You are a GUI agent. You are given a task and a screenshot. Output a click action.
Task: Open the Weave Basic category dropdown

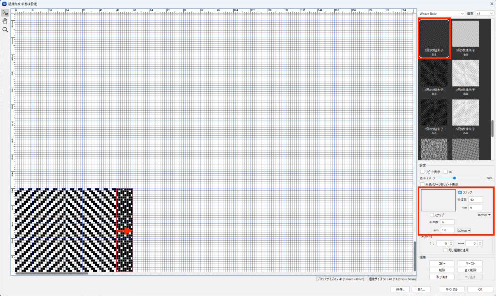tap(441, 14)
